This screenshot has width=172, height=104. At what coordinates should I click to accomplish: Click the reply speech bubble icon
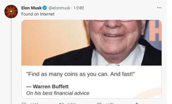click(24, 103)
